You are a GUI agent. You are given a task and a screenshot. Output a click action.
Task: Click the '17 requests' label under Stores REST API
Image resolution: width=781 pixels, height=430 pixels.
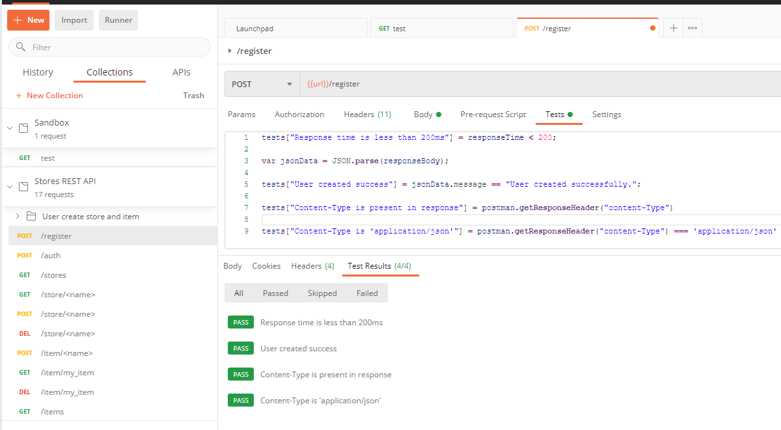tap(54, 195)
